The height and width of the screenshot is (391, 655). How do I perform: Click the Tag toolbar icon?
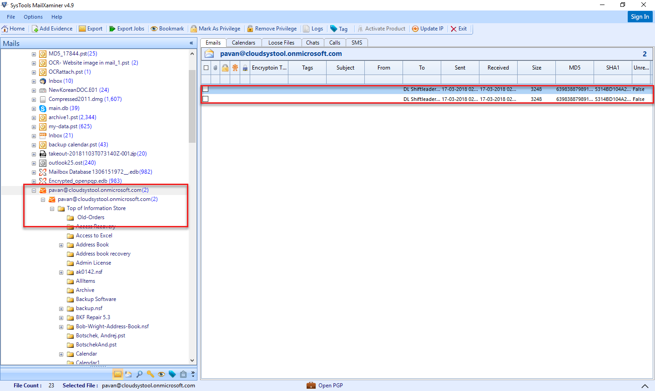point(333,29)
